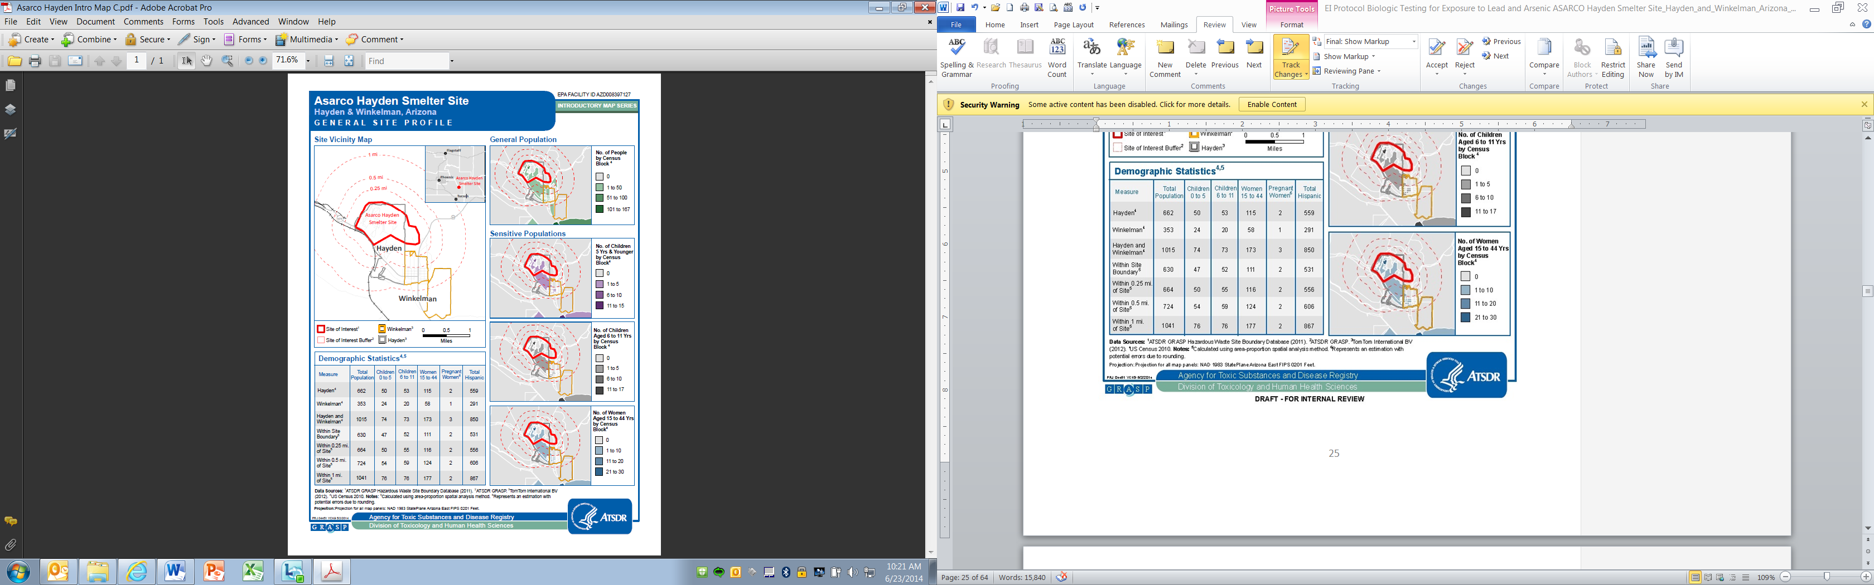Image resolution: width=1874 pixels, height=585 pixels.
Task: Fit one full page in Acrobat window
Action: click(x=349, y=62)
